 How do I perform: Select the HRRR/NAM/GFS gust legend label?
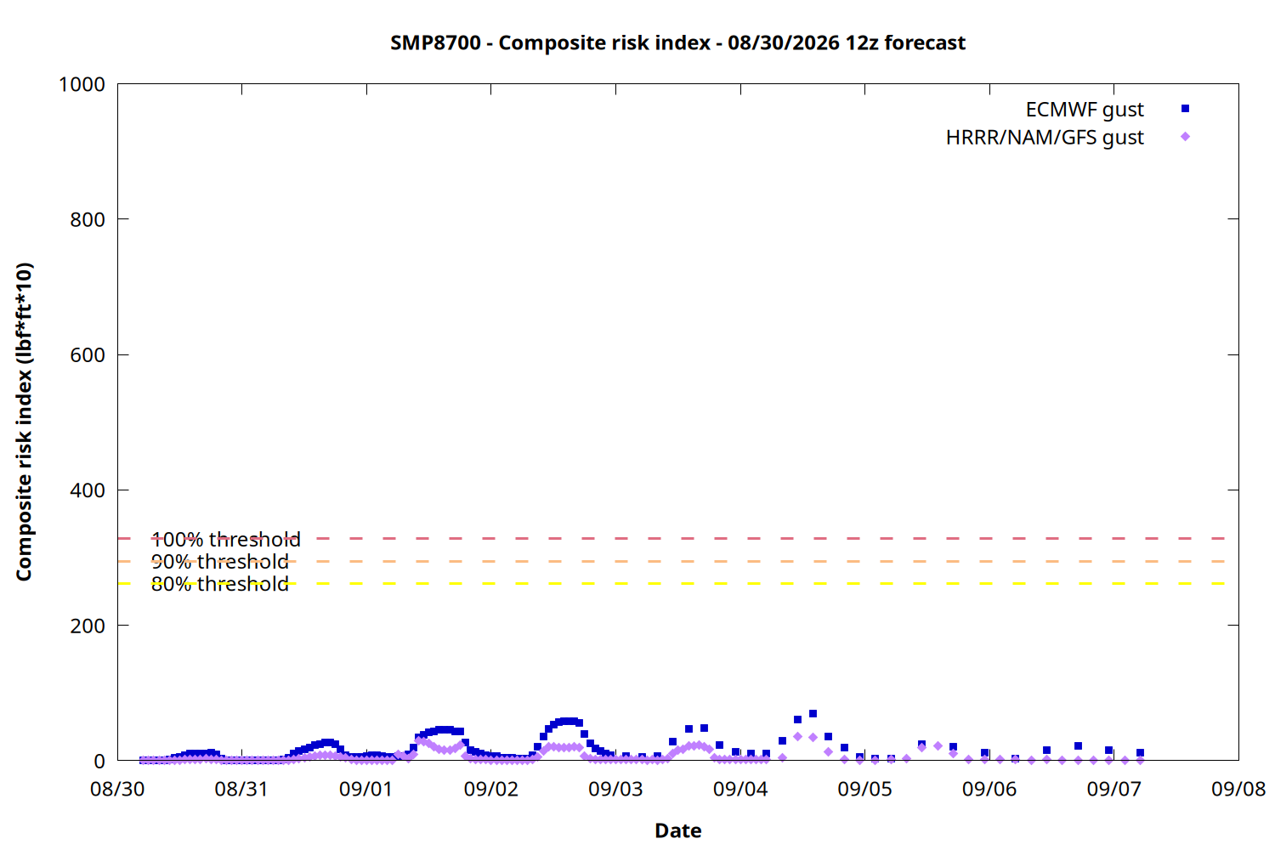pos(1045,138)
